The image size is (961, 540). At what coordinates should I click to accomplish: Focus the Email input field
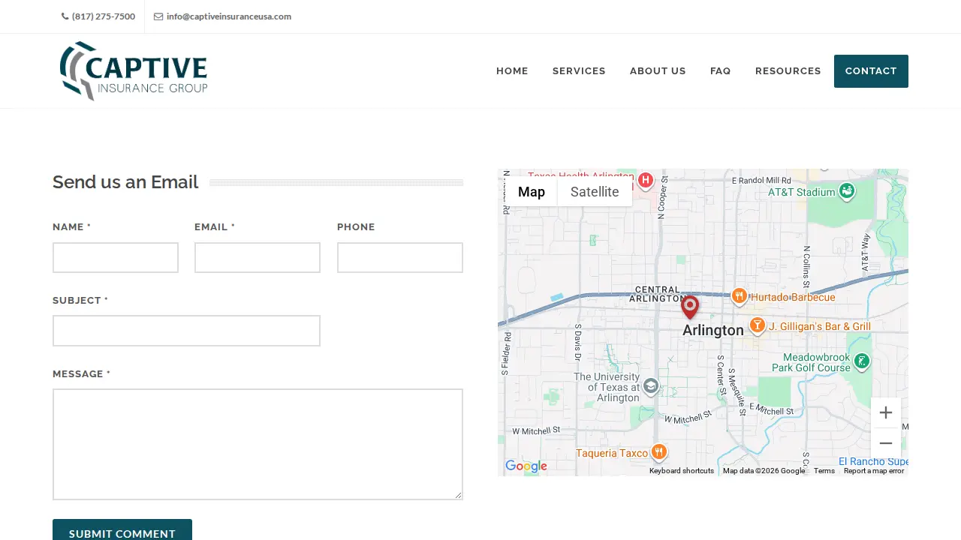pyautogui.click(x=258, y=257)
